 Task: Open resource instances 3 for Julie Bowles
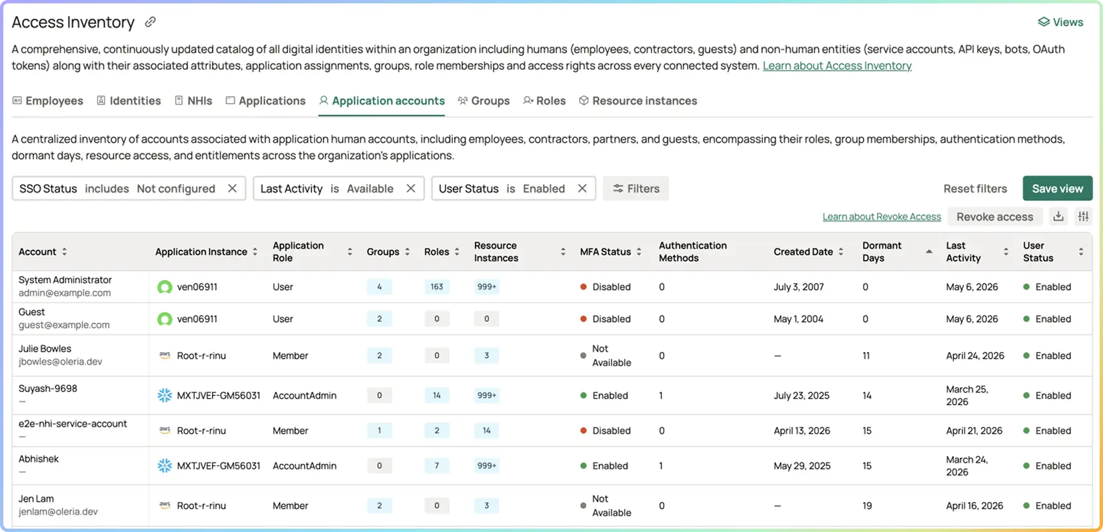[487, 355]
